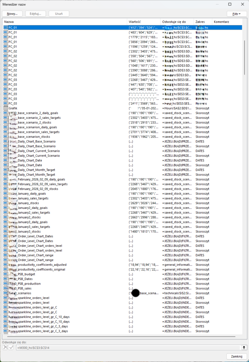
Task: Click the Grafik table icon in the list
Action: [6, 108]
